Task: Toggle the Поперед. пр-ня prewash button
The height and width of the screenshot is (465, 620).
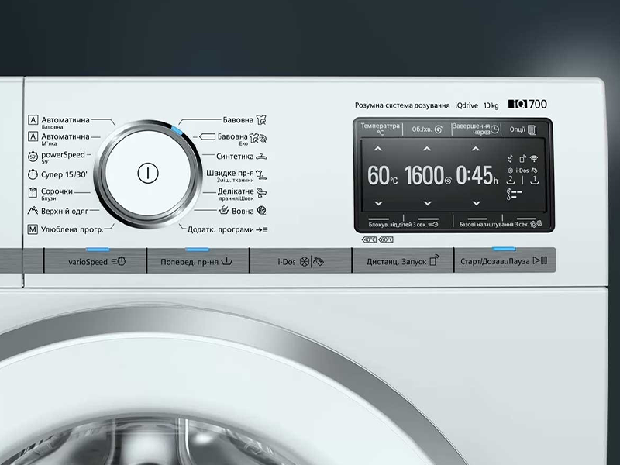Action: tap(198, 260)
